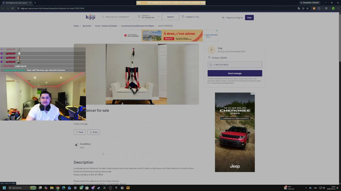Open the Register or Sign In link
The image size is (341, 191).
(234, 18)
